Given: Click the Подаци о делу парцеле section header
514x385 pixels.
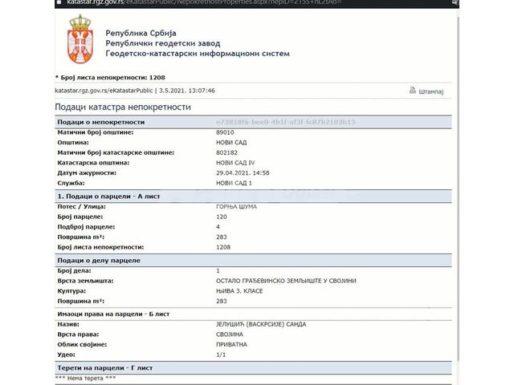Looking at the screenshot, I should 99,261.
